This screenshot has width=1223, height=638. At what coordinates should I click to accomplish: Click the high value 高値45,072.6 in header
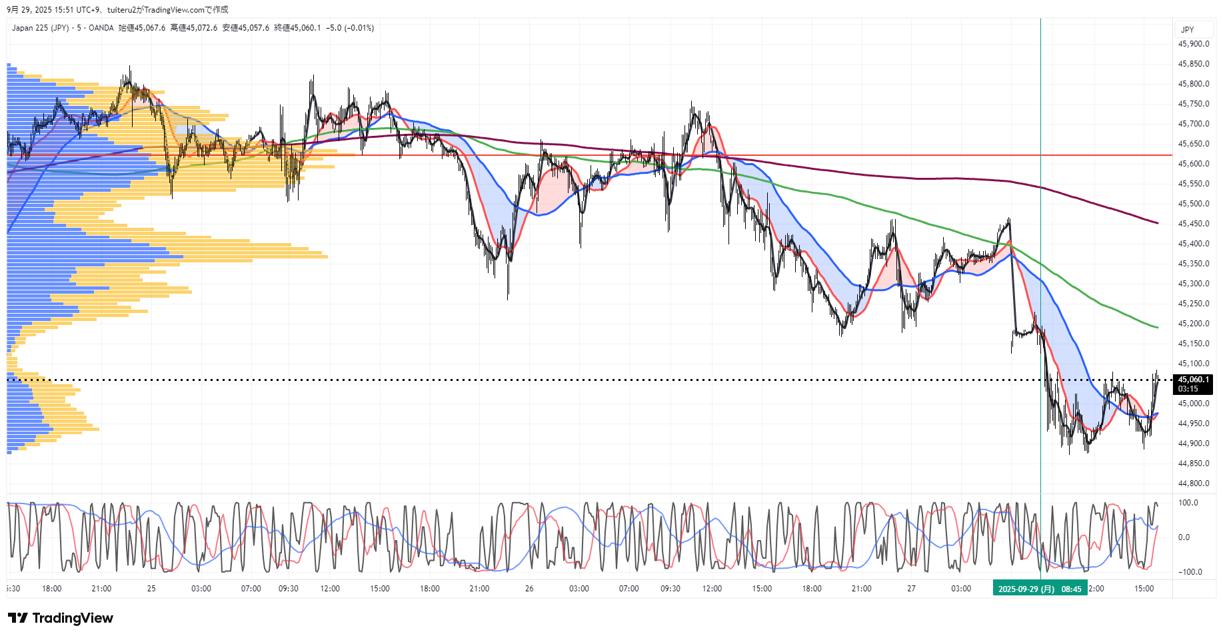click(x=193, y=28)
